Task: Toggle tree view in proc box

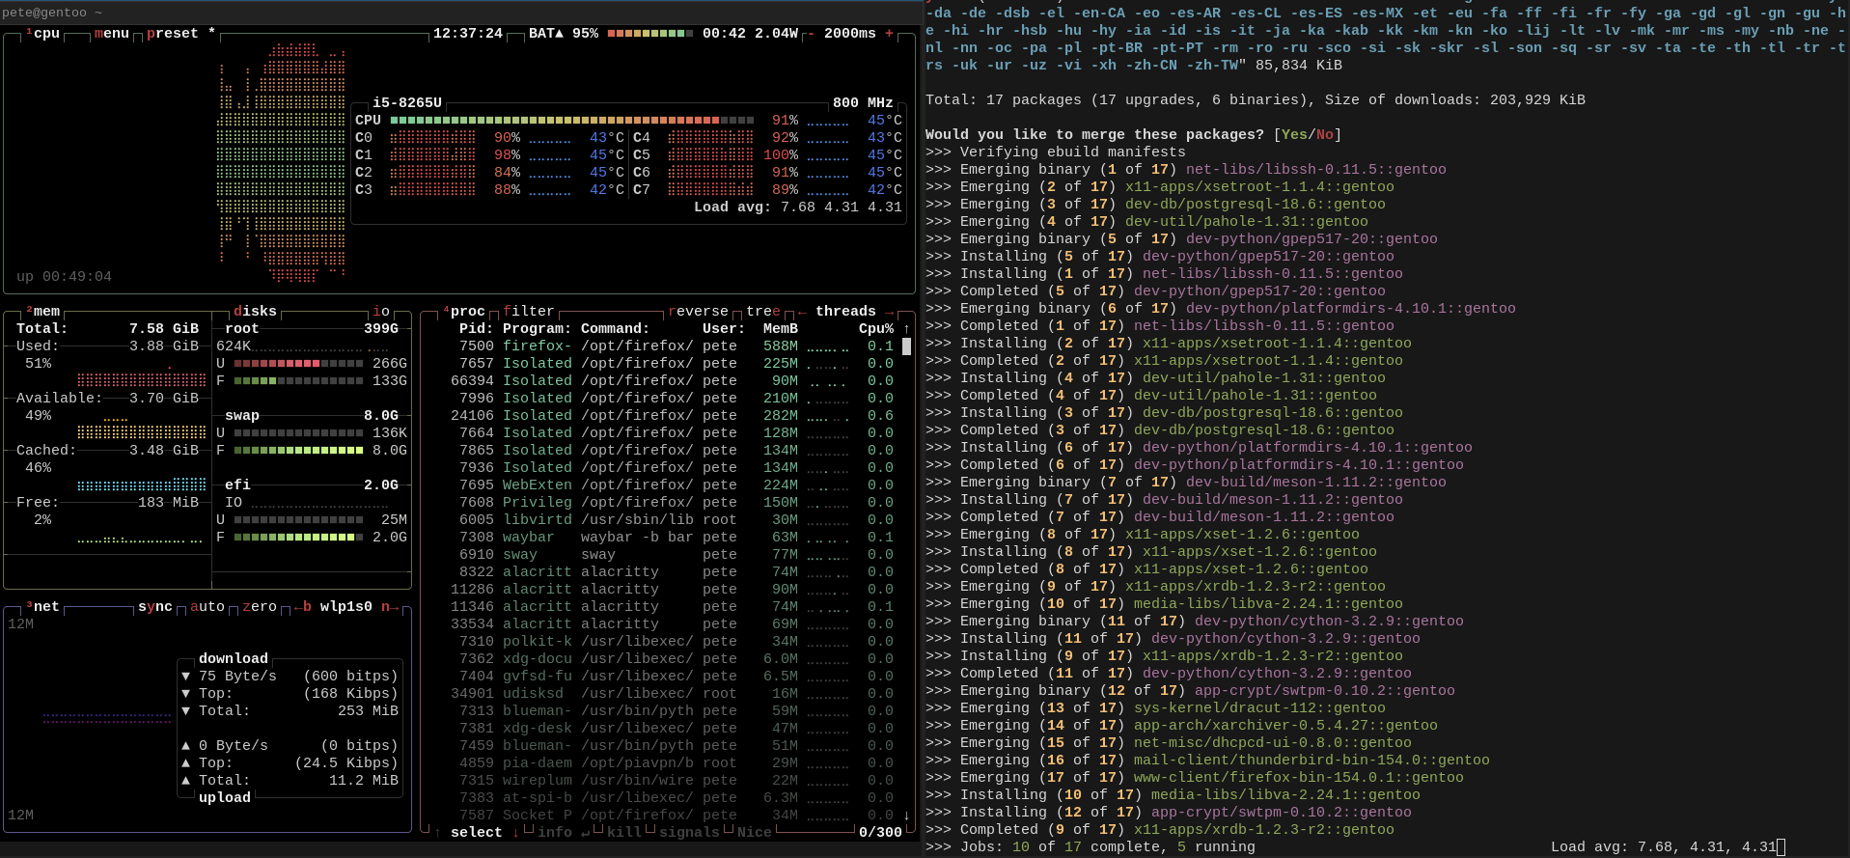Action: click(763, 312)
